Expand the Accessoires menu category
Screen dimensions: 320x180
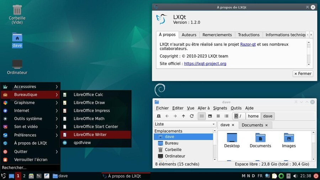(x=30, y=86)
